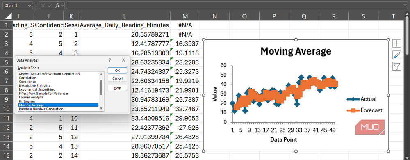Select Covariance in Analysis Tools list
The image size is (410, 160).
(27, 82)
